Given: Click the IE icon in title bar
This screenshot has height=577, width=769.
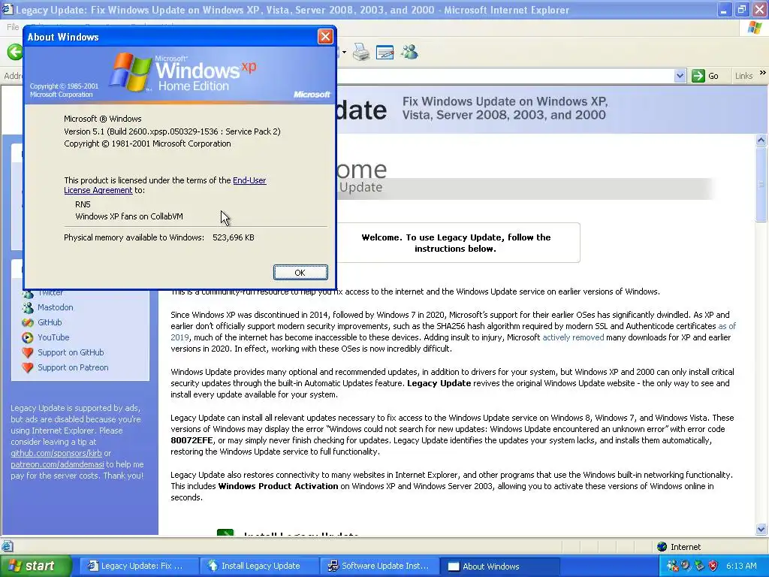Looking at the screenshot, I should [x=8, y=9].
